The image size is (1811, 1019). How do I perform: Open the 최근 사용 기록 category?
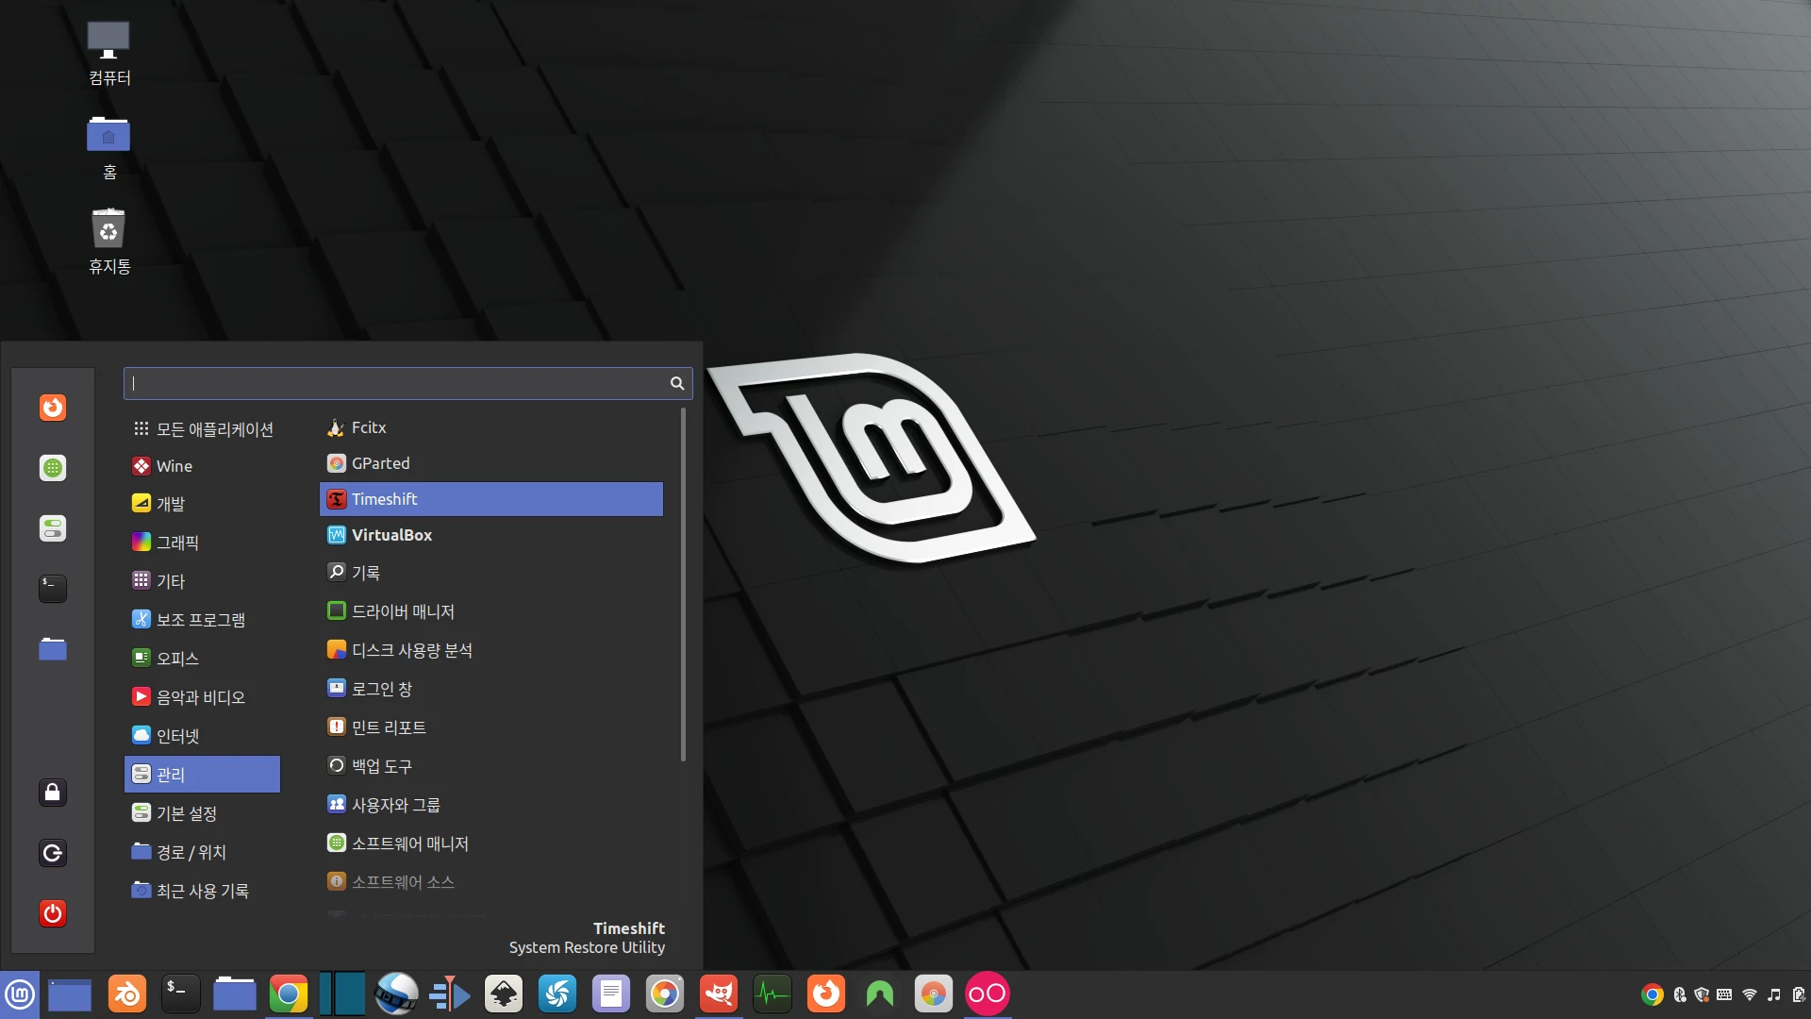(203, 891)
